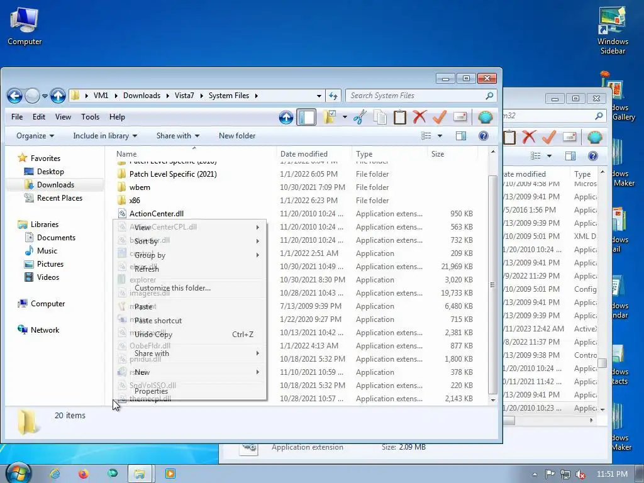The width and height of the screenshot is (644, 483).
Task: Open the folder options icon dropdown arrow
Action: point(345,118)
